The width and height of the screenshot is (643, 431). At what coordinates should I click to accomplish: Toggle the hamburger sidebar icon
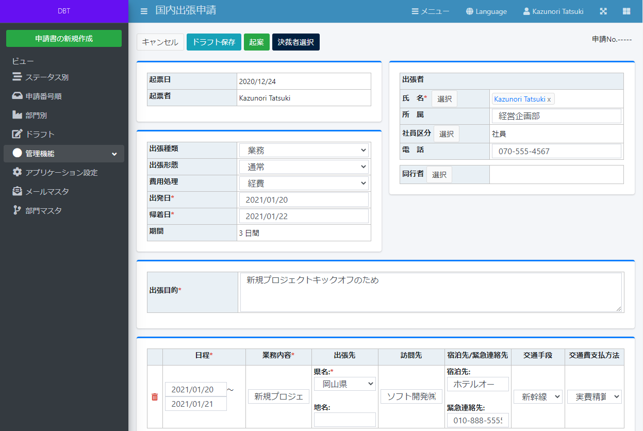point(144,11)
